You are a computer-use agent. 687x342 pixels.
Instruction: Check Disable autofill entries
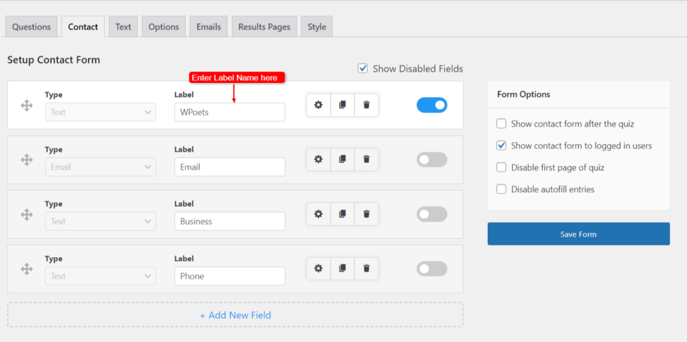tap(501, 189)
